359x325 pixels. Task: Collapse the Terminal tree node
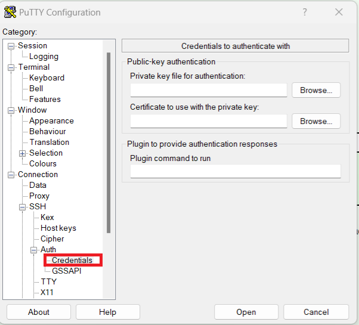coord(11,67)
